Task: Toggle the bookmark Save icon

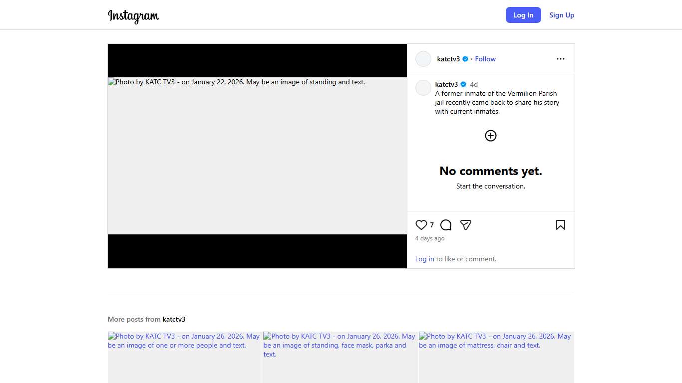Action: (x=560, y=225)
